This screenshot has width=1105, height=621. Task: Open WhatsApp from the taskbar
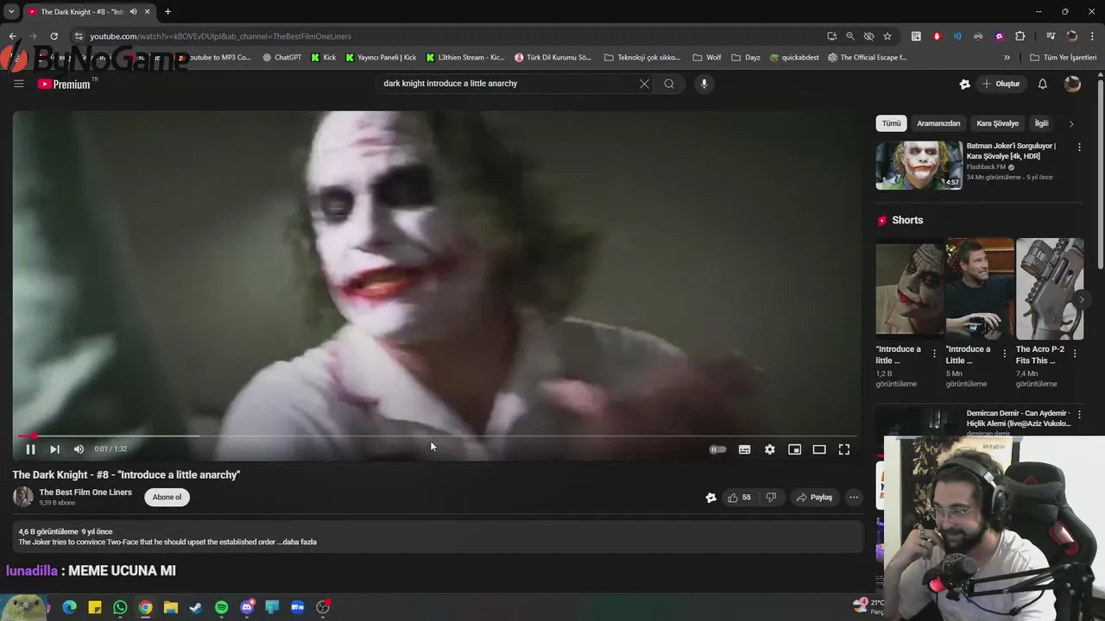point(120,607)
